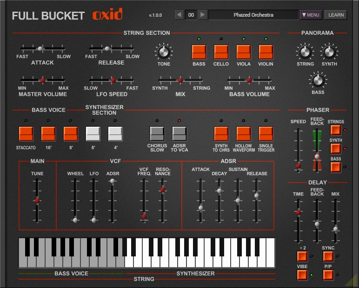Viewport: 359px width, 288px height.
Task: Click the String Section Tone knob
Action: [x=163, y=52]
